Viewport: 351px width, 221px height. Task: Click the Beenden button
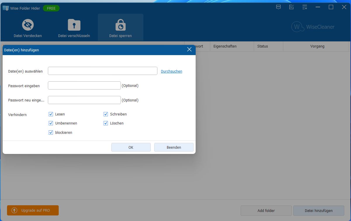[174, 147]
